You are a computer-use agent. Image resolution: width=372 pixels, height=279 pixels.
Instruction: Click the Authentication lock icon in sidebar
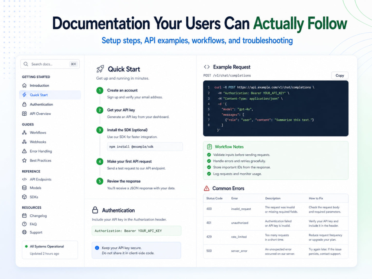coord(24,104)
